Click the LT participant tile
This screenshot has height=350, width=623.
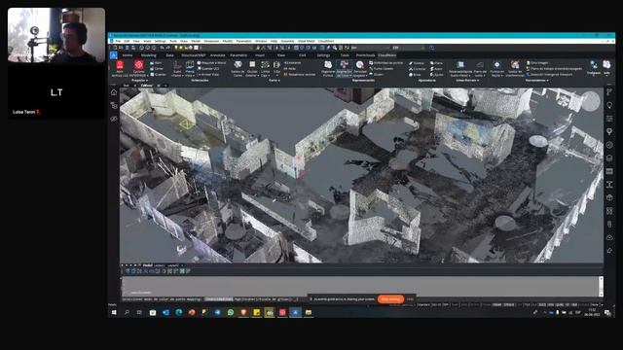56,92
